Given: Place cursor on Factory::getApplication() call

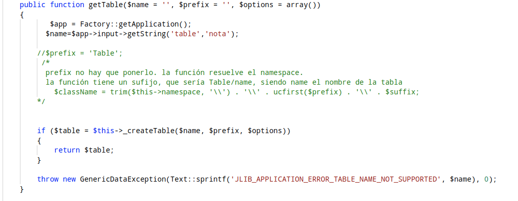Looking at the screenshot, I should 134,24.
